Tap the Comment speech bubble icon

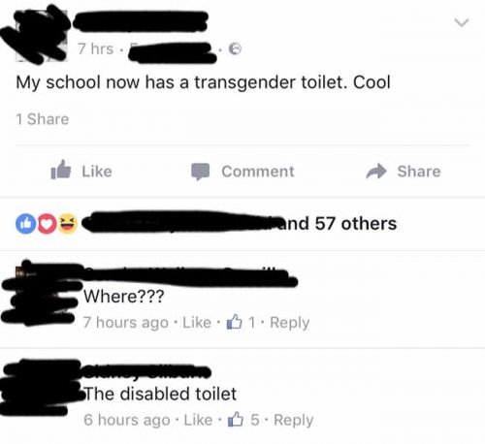(201, 172)
